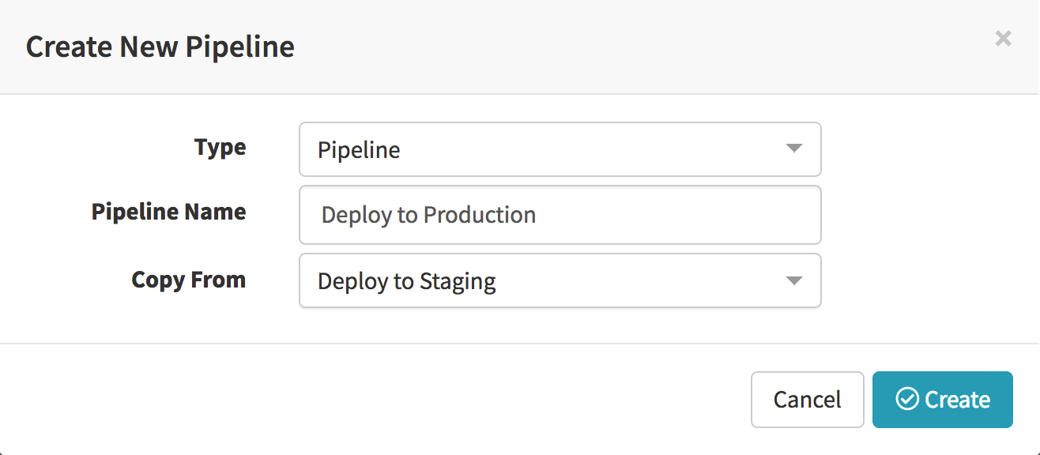This screenshot has width=1040, height=455.
Task: Click the Create New Pipeline title text
Action: pyautogui.click(x=160, y=47)
